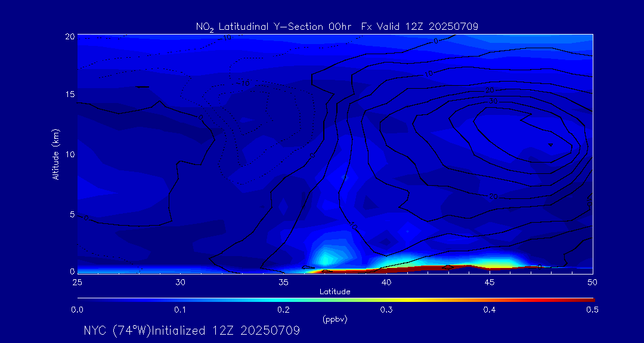Click the altitude tick label 20
Viewport: 644px width, 343px height.
[70, 36]
